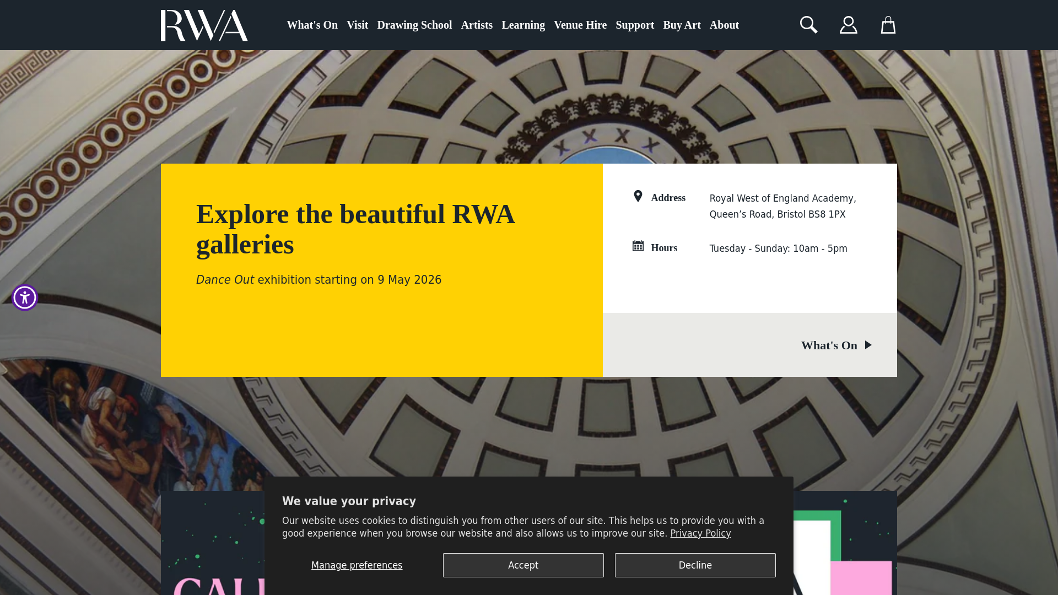Click the calendar icon beside Hours

coord(638,246)
